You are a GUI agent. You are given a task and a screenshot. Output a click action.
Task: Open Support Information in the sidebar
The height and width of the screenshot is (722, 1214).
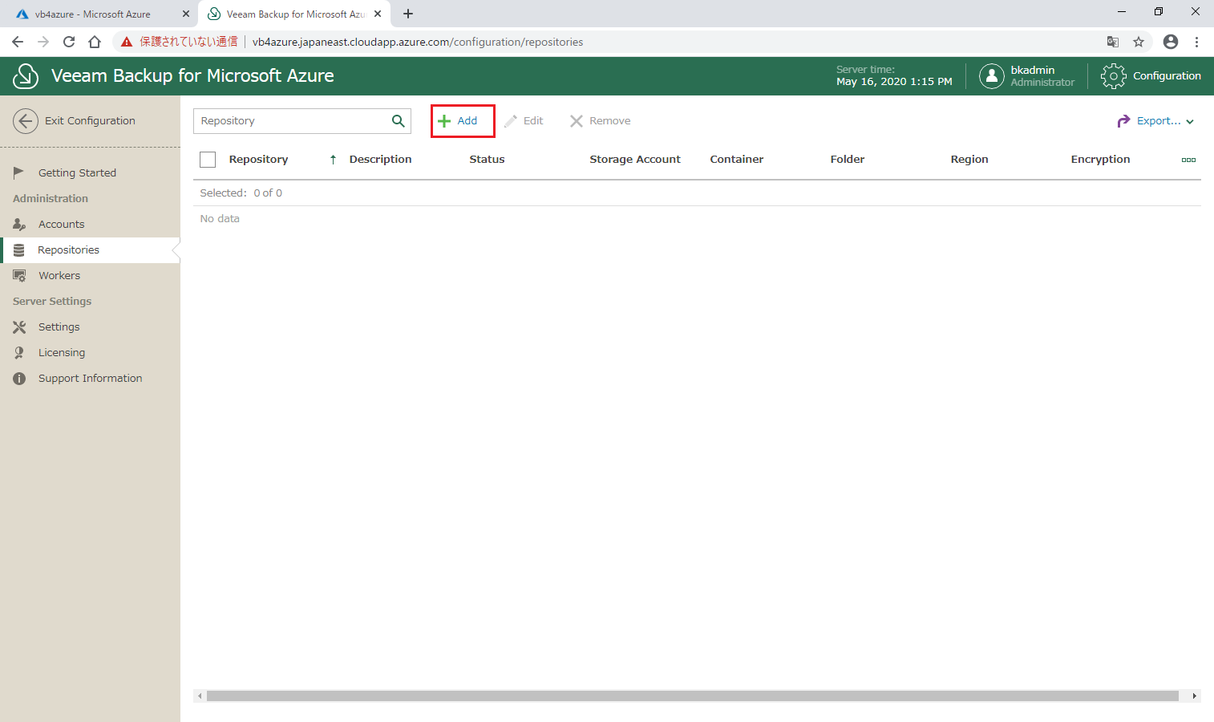pos(90,379)
